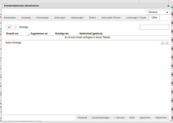
Task: Cancel with the Abbrechen button
Action: [161, 118]
